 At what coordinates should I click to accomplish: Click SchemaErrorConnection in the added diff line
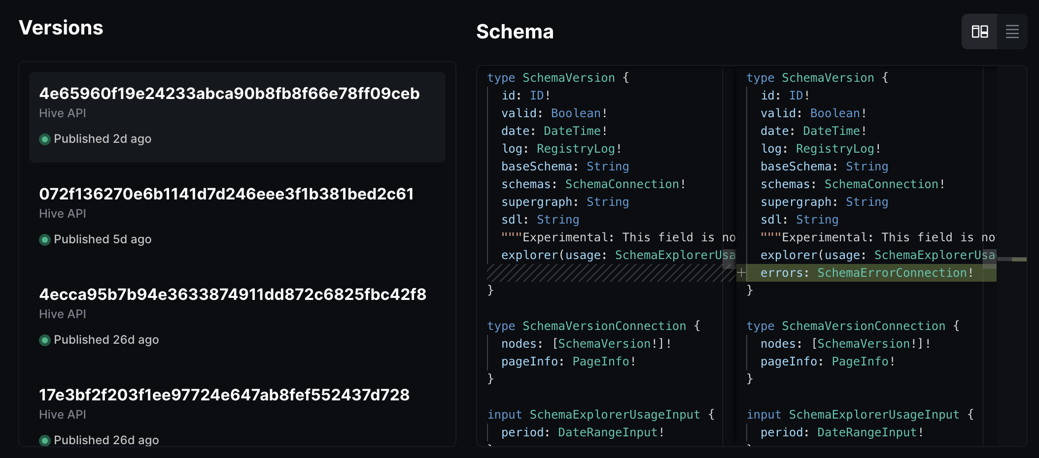893,272
